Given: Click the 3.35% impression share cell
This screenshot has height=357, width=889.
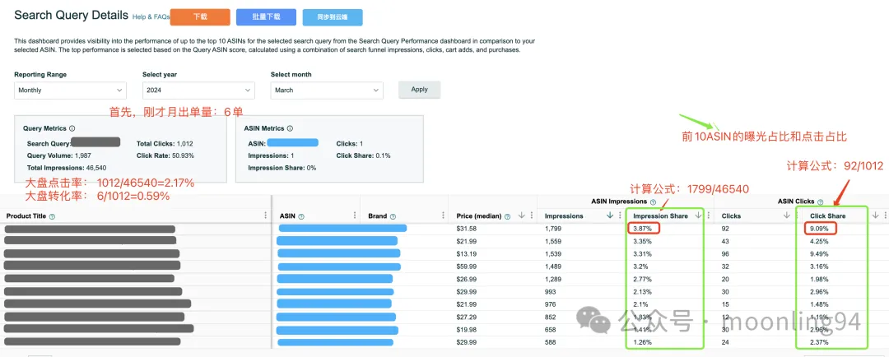Looking at the screenshot, I should 642,241.
